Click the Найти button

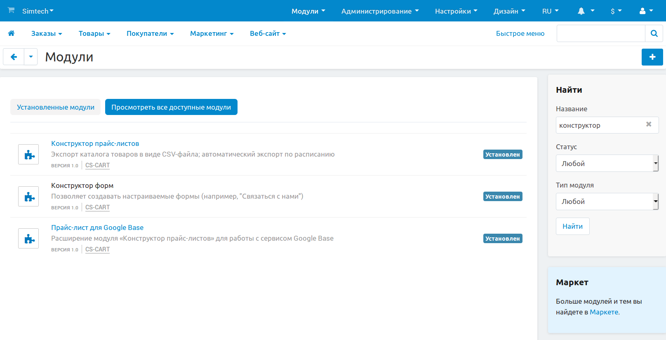(572, 226)
